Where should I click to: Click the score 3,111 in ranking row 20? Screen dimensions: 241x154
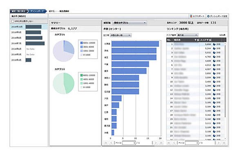(208, 123)
